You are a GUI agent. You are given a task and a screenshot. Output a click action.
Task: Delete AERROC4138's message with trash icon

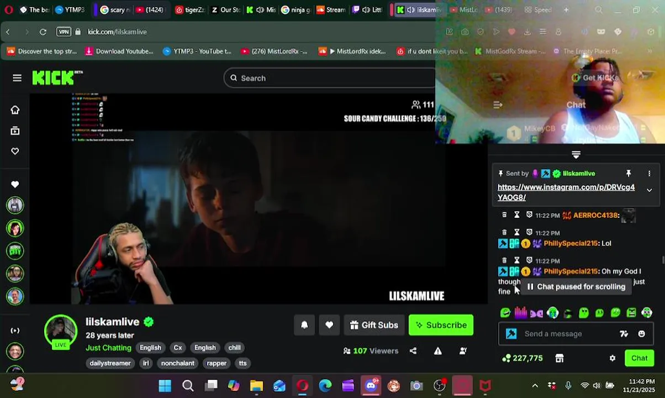[x=504, y=215]
